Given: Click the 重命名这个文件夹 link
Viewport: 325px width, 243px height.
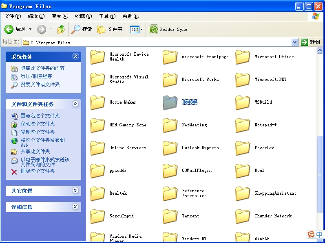Looking at the screenshot, I should click(x=40, y=116).
